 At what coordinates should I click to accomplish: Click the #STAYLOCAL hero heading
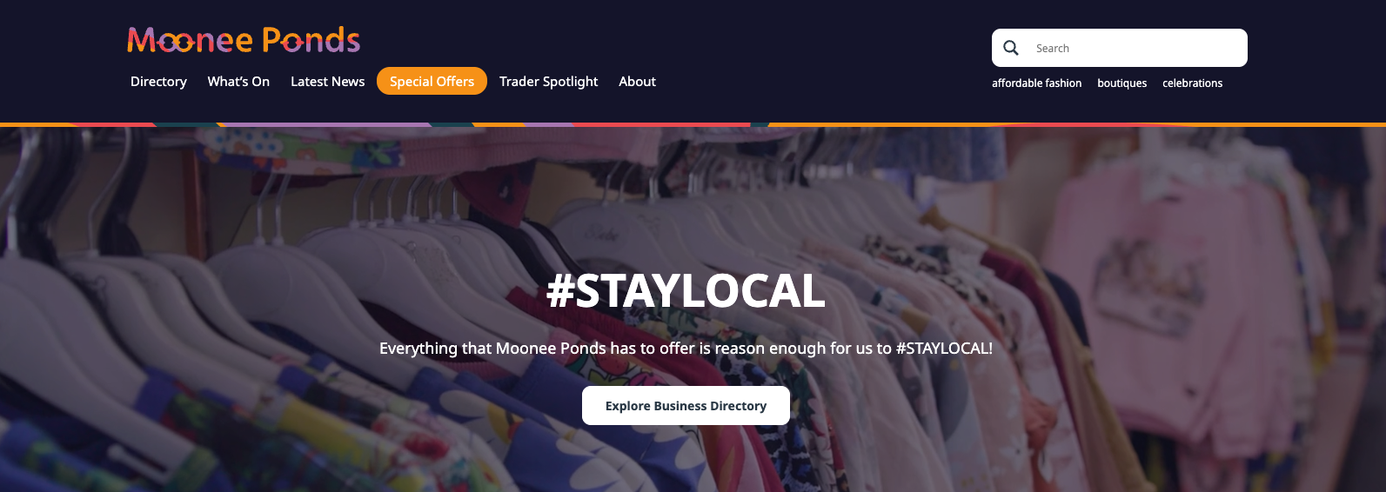coord(686,291)
